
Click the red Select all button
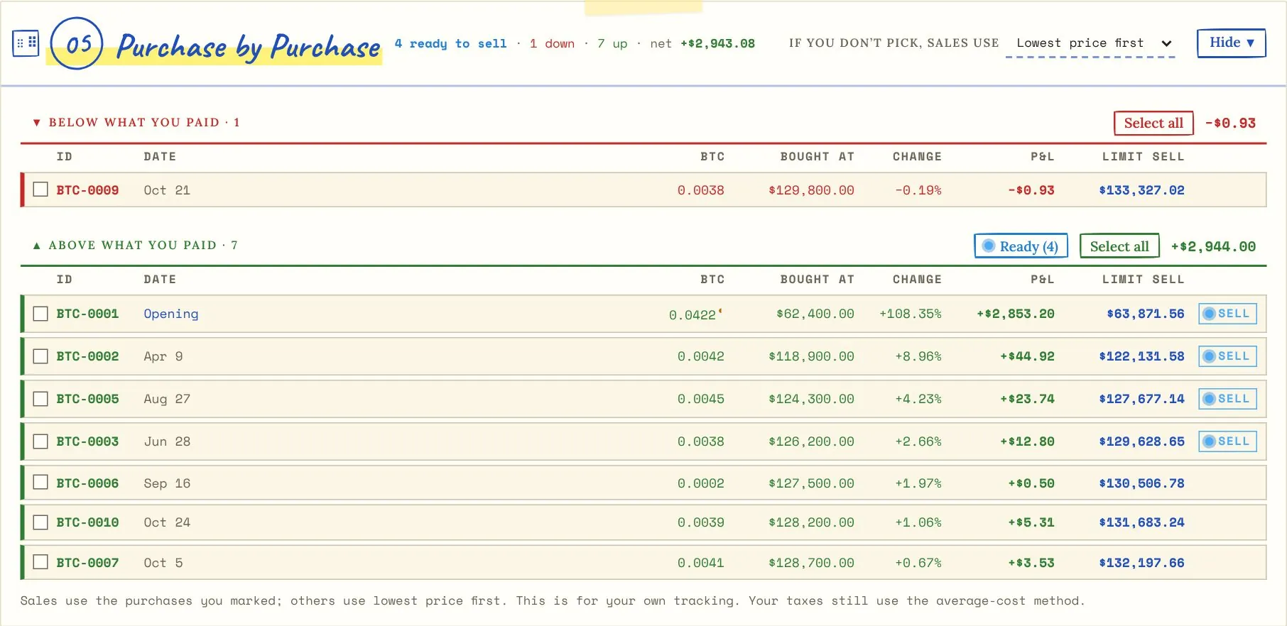click(1153, 123)
